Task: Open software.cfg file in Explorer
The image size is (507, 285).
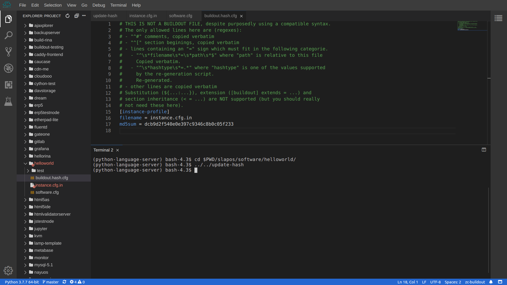Action: click(x=54, y=192)
